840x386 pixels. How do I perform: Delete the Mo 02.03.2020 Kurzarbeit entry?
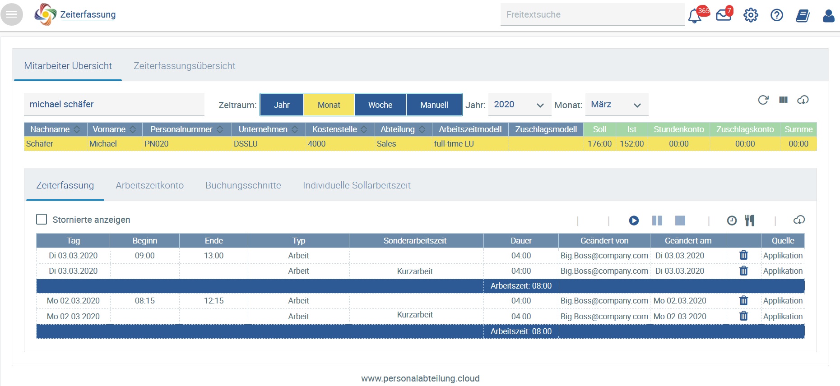744,316
